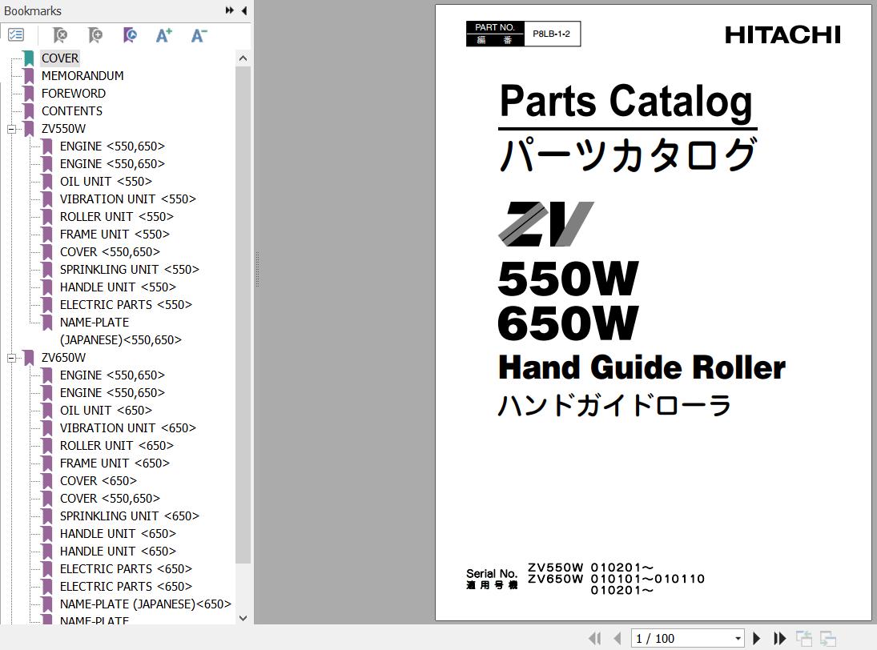Open the MEMORANDUM bookmark
The image size is (877, 650).
[82, 76]
